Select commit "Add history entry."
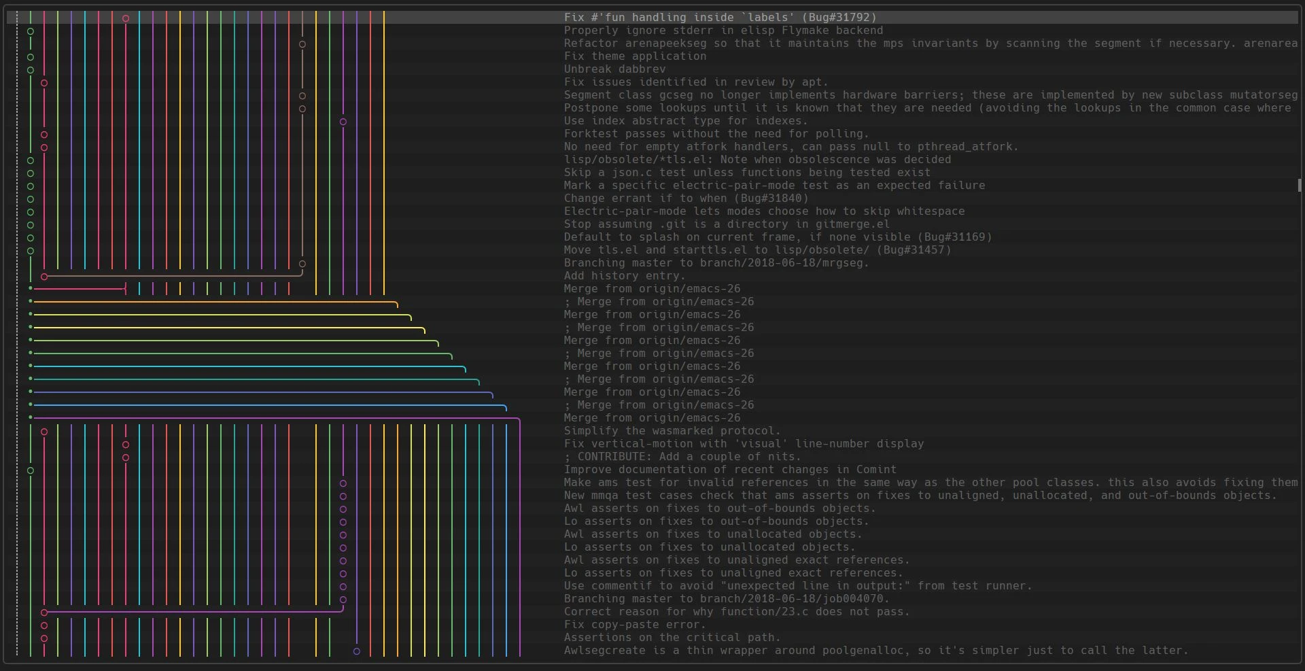Screen dimensions: 1305x671 [625, 276]
